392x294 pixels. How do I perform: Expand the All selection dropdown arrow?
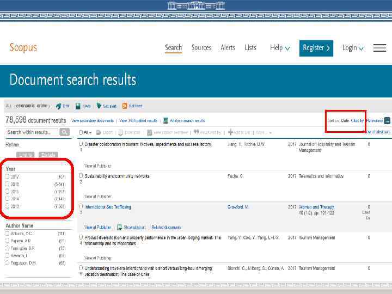tap(90, 133)
